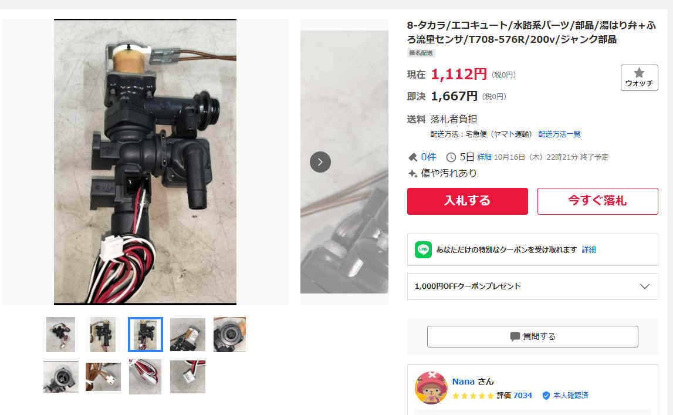Open the 配送方法一覧 shipping methods link

559,134
